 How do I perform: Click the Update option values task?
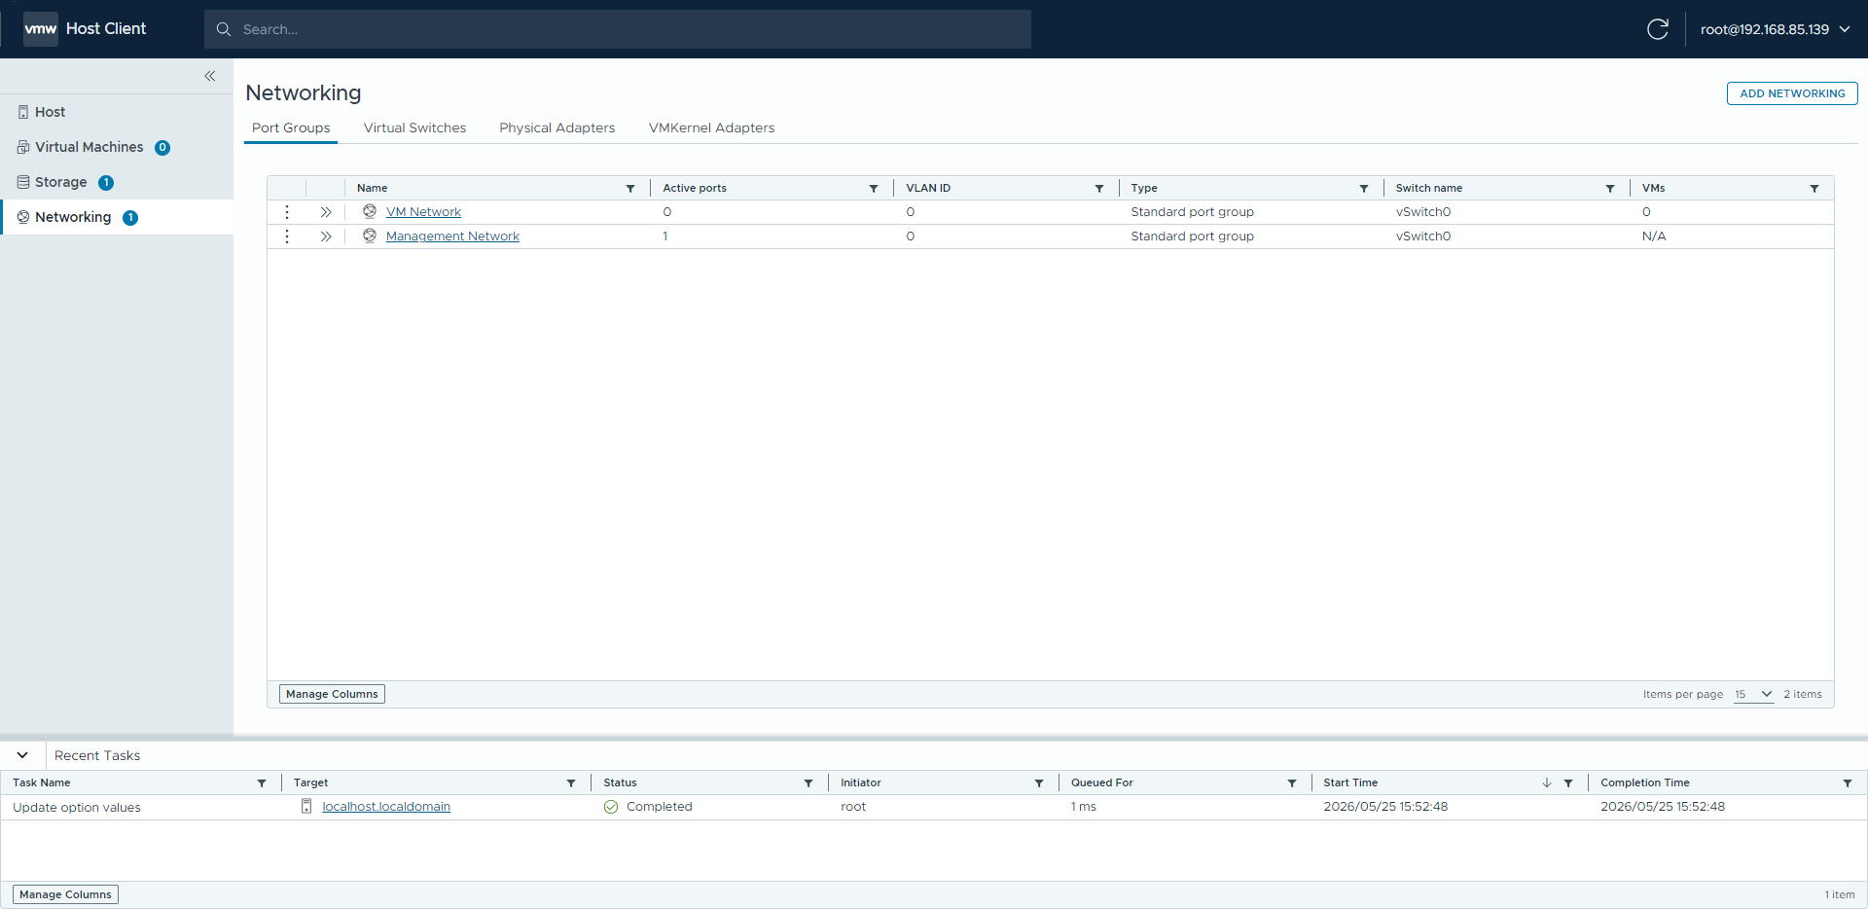coord(77,808)
